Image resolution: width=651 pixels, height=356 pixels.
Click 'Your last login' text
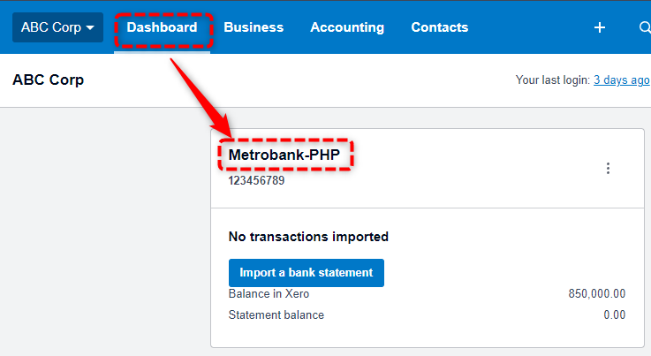click(553, 80)
